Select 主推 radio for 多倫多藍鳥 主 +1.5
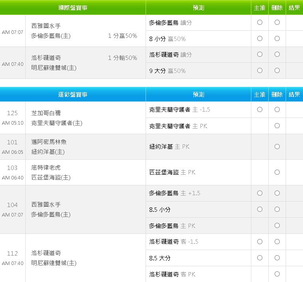Image resolution: width=303 pixels, height=282 pixels. pyautogui.click(x=260, y=193)
